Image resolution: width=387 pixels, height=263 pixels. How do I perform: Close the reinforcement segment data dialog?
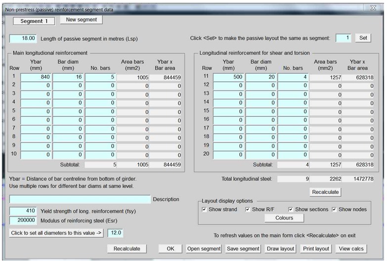tap(373, 8)
